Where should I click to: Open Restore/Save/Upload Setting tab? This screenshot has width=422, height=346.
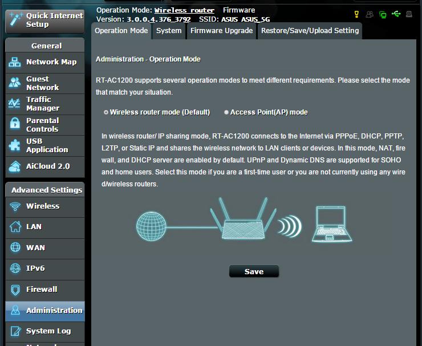point(310,31)
